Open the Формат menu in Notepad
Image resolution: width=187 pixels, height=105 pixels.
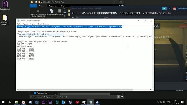(x=33, y=24)
